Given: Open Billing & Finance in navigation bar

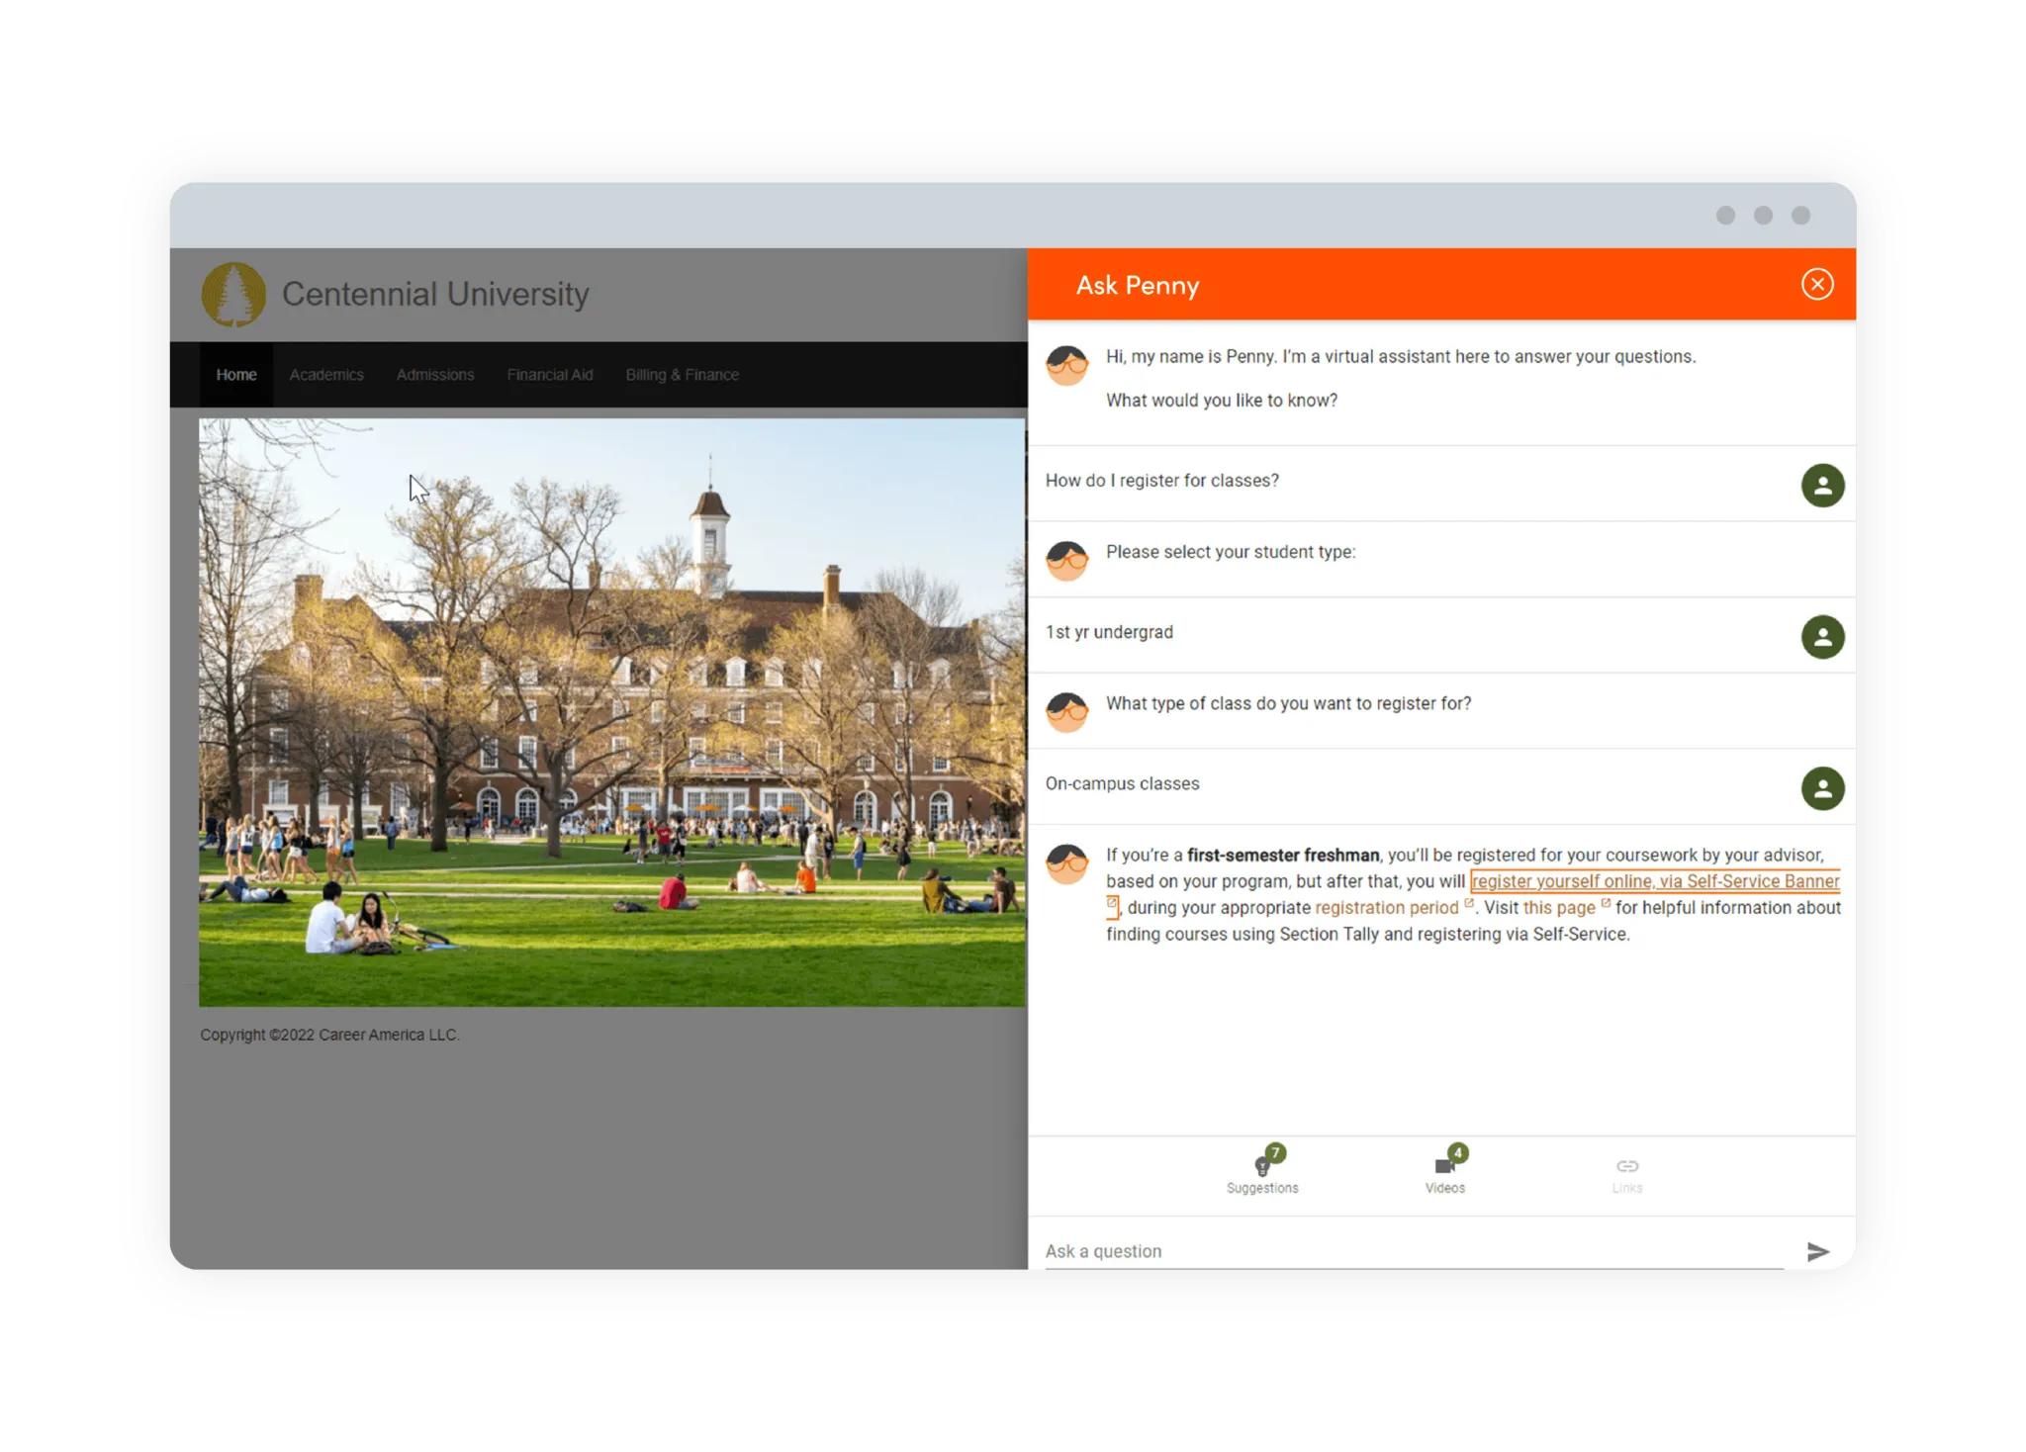Looking at the screenshot, I should point(682,375).
